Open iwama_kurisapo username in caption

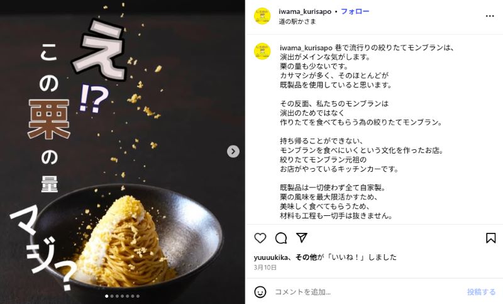pyautogui.click(x=306, y=48)
